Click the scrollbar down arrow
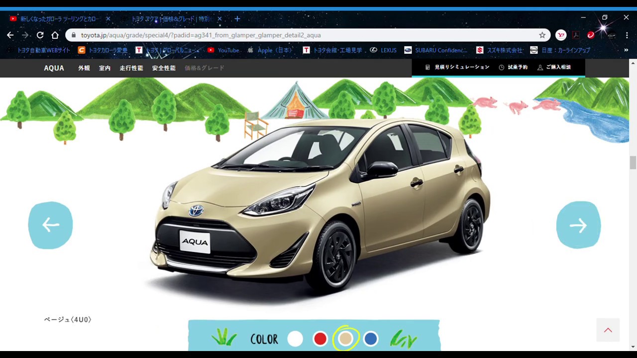The height and width of the screenshot is (358, 637). point(633,347)
